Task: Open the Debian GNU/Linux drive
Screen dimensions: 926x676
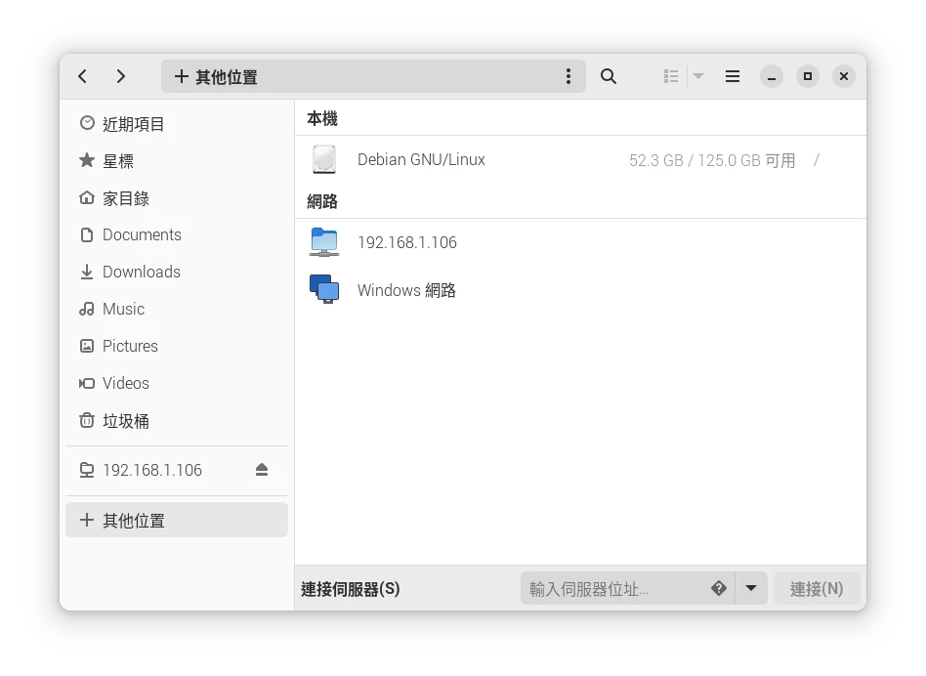Action: [421, 159]
